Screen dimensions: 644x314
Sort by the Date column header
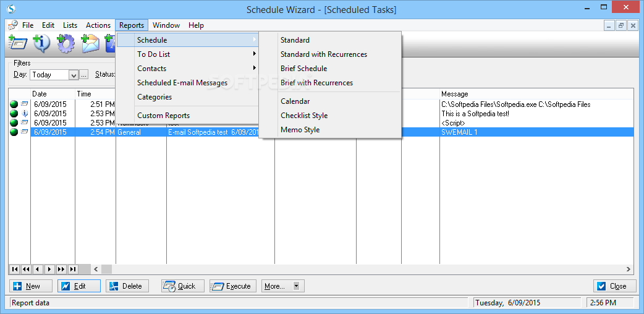tap(53, 94)
